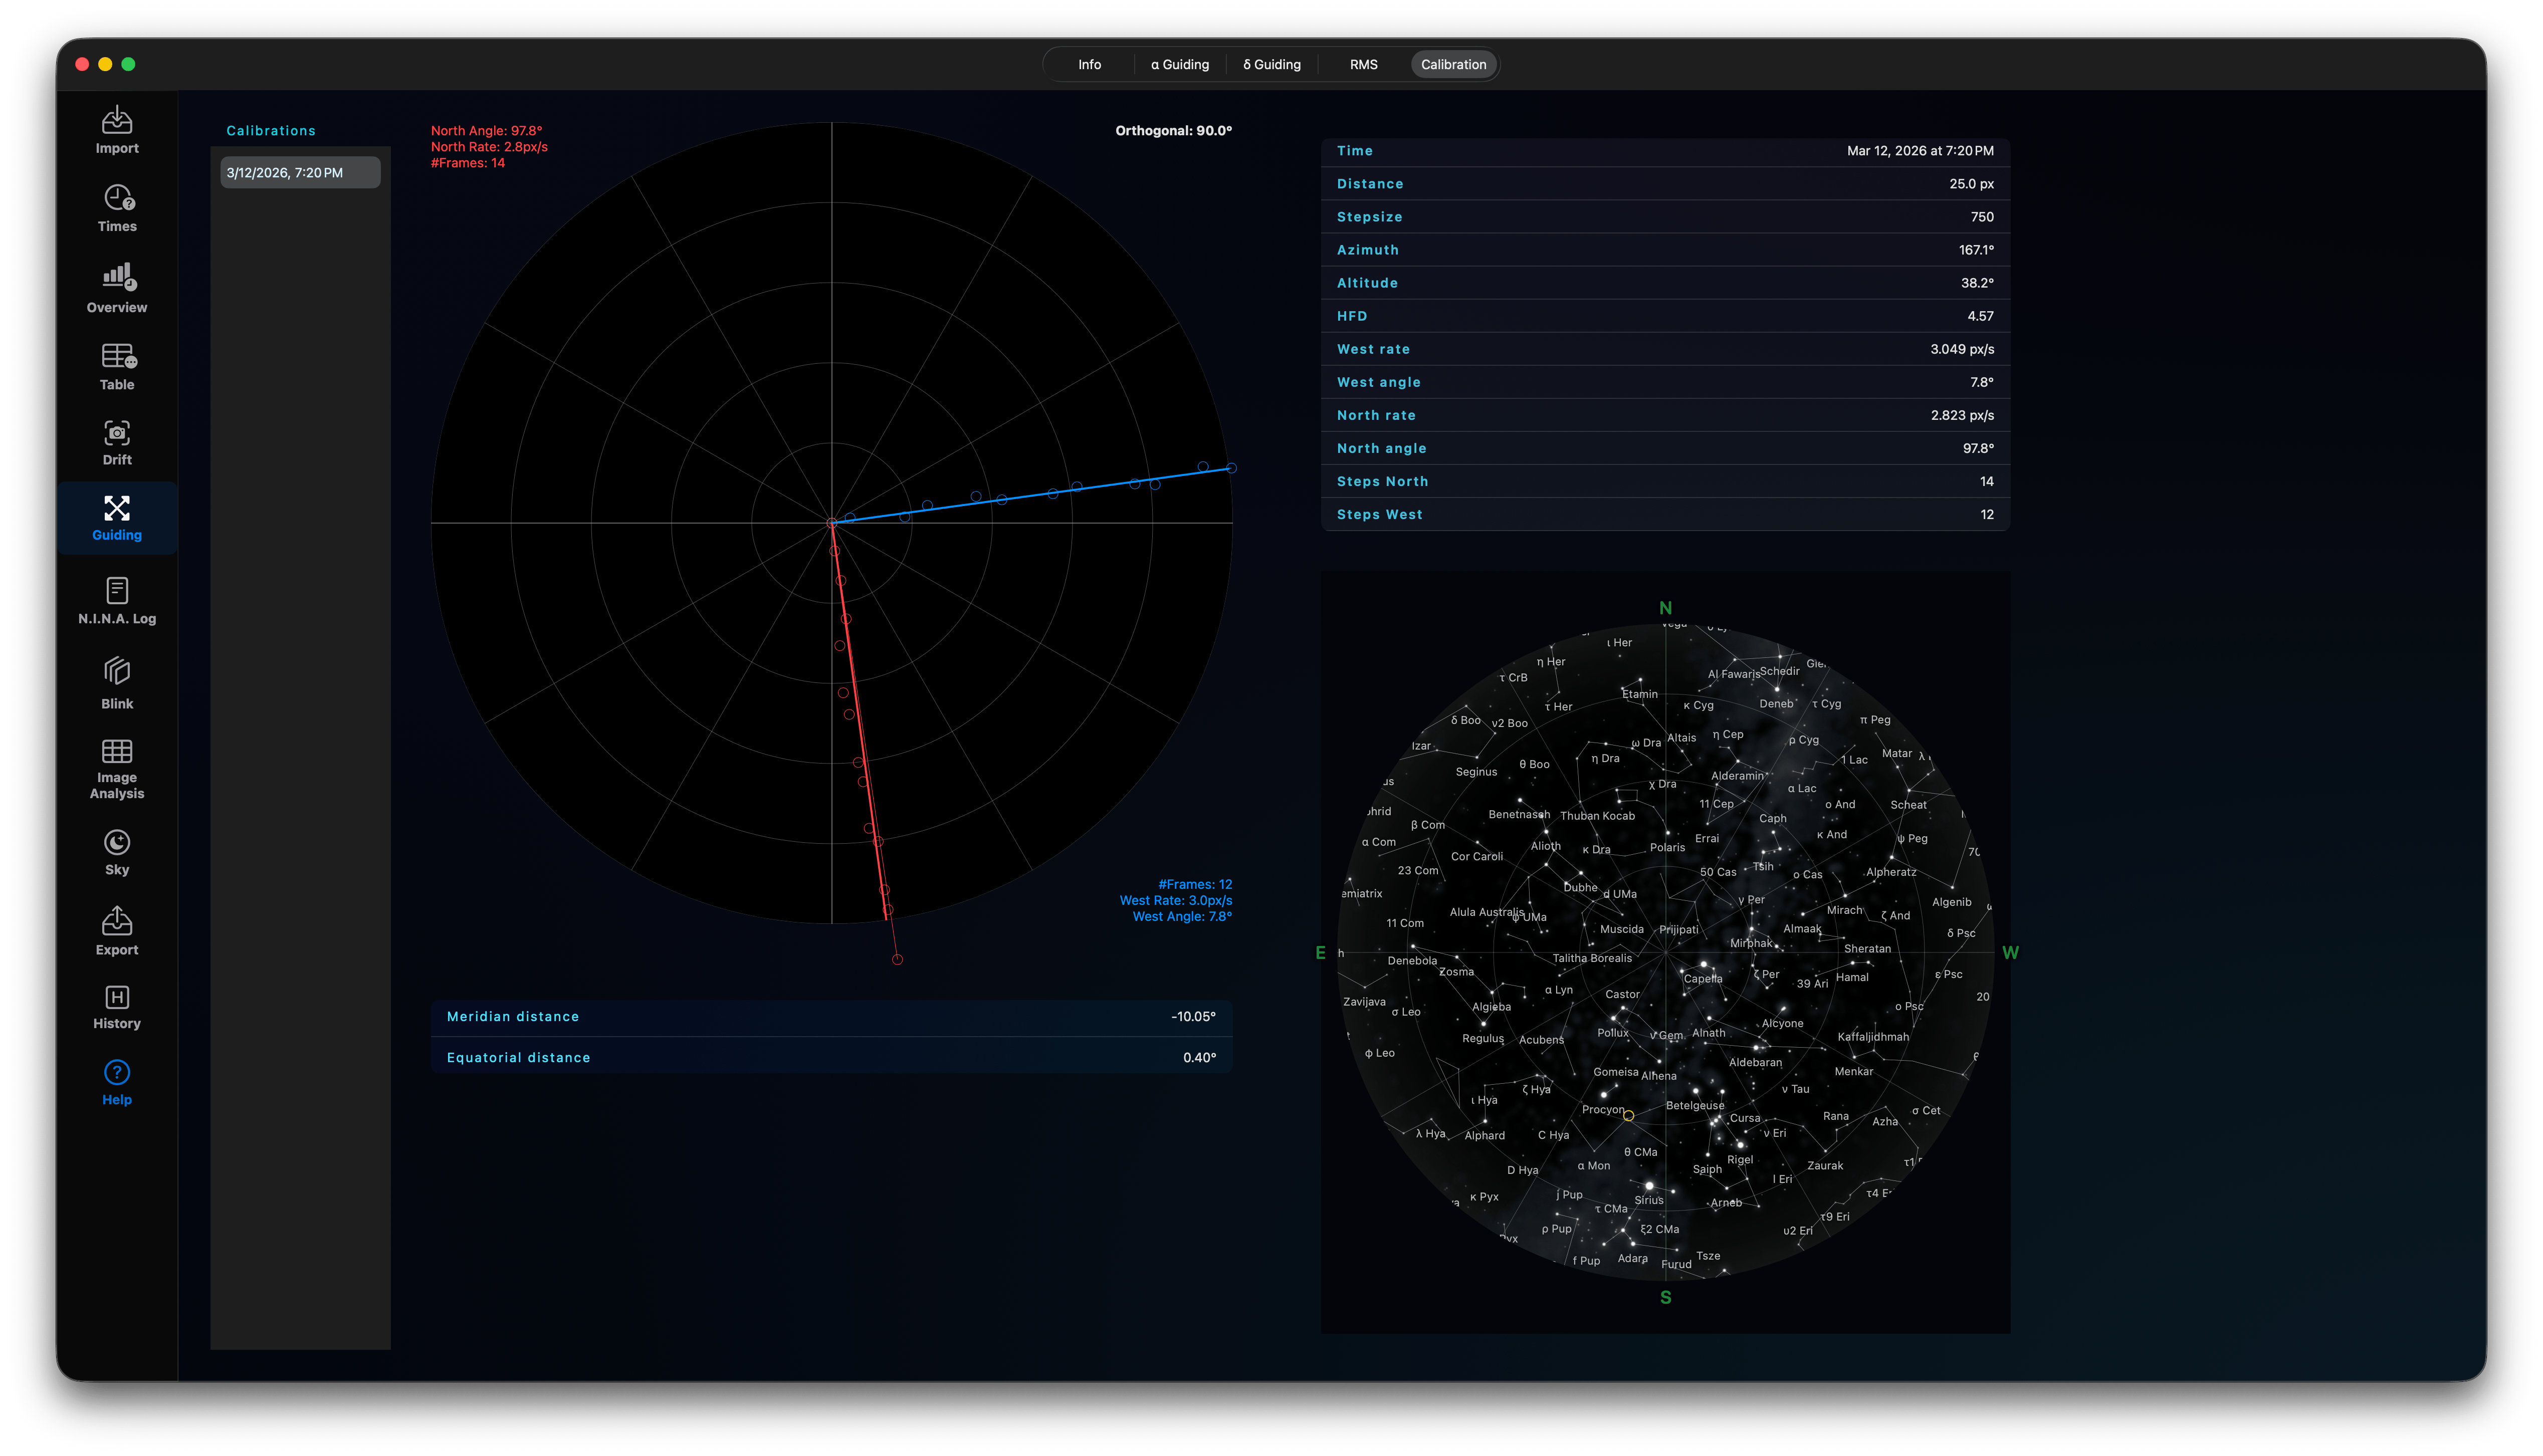Switch to the Info tab

coord(1089,64)
